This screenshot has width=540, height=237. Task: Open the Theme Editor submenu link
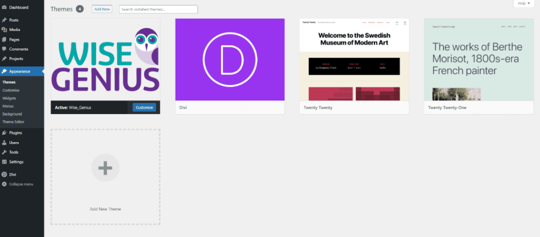(x=13, y=122)
